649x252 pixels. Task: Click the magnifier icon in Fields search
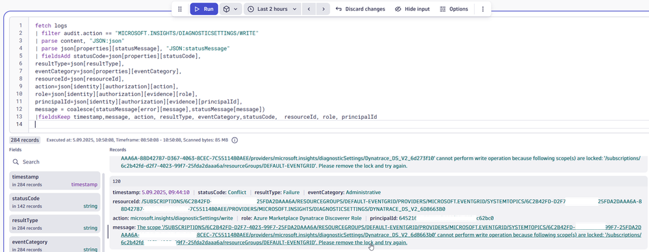click(16, 162)
